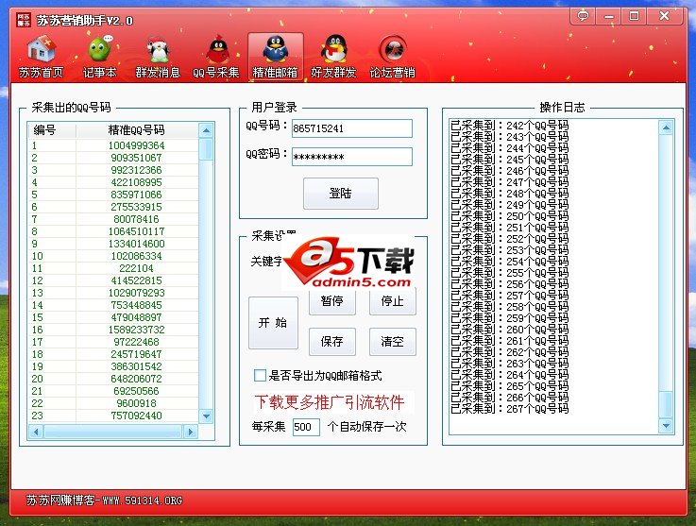Focus the QQ密码 password field
The image size is (696, 526).
352,157
